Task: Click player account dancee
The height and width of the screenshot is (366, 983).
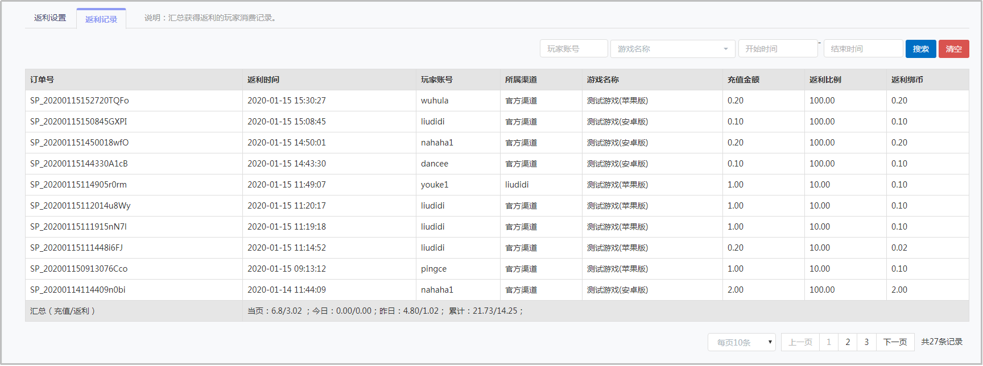Action: (435, 164)
